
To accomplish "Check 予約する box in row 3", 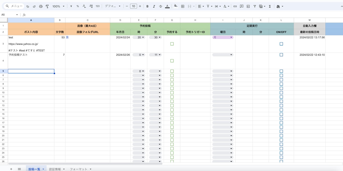I will coord(172,44).
